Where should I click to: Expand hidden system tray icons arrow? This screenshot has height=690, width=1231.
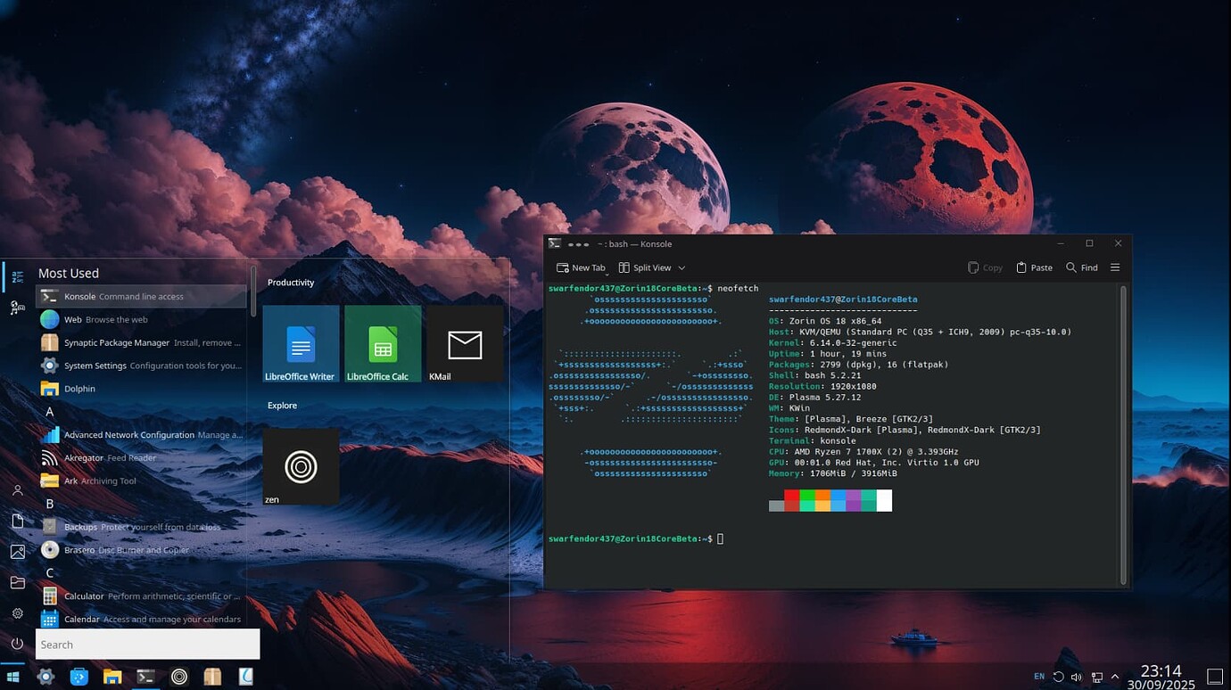coord(1115,677)
